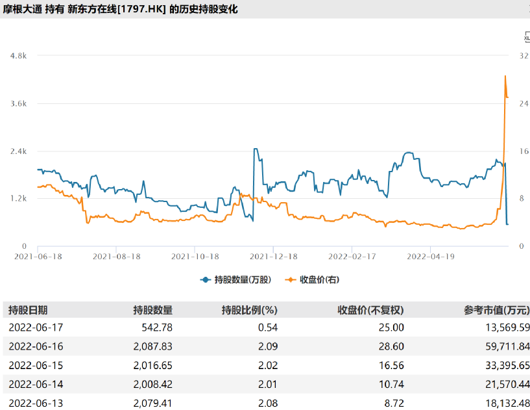
Task: Click closing price 25.00
Action: pos(391,327)
